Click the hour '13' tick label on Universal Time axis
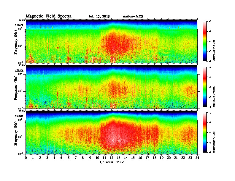The image size is (235, 181). tap(119, 158)
